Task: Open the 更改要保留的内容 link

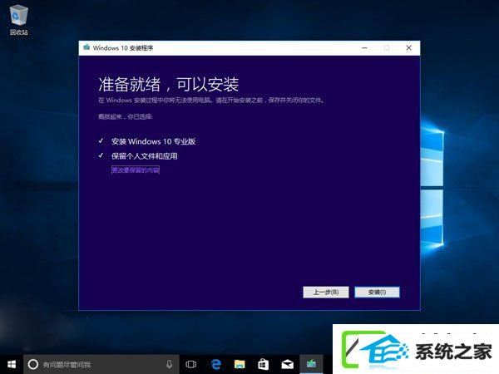Action: coord(136,170)
